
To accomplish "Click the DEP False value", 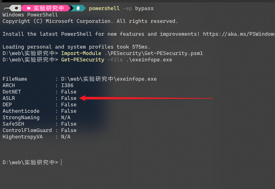I will click(x=69, y=105).
